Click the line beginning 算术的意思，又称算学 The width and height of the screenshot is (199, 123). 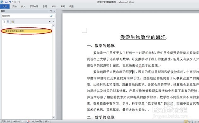click(117, 110)
